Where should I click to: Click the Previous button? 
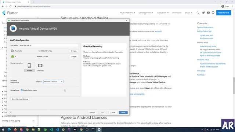92,113
